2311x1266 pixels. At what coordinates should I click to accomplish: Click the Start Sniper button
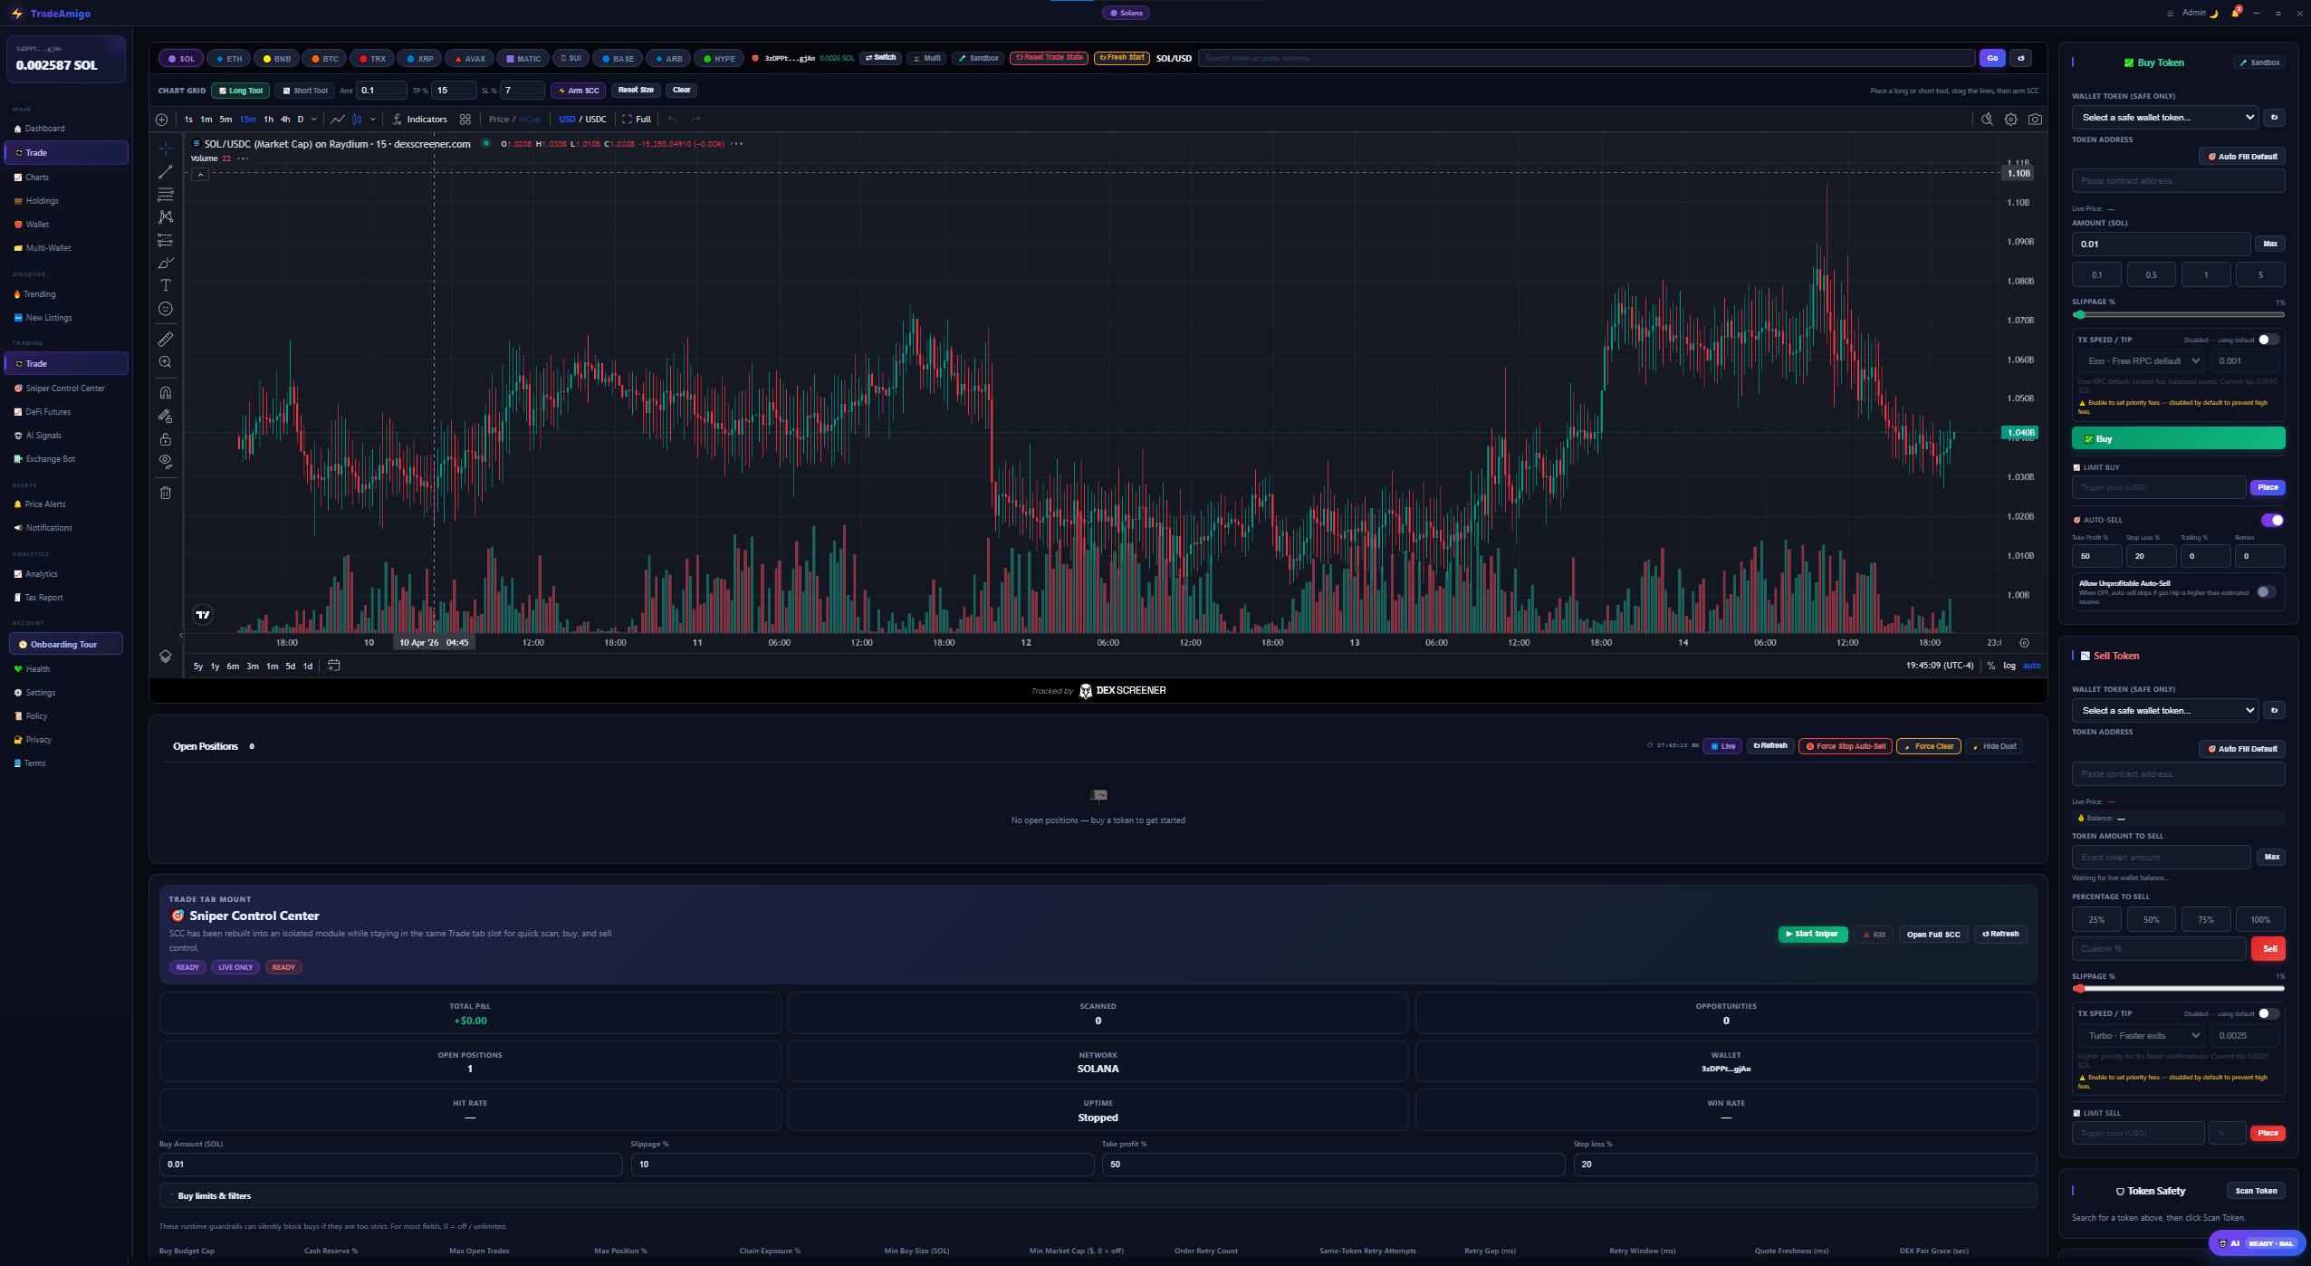click(1813, 934)
